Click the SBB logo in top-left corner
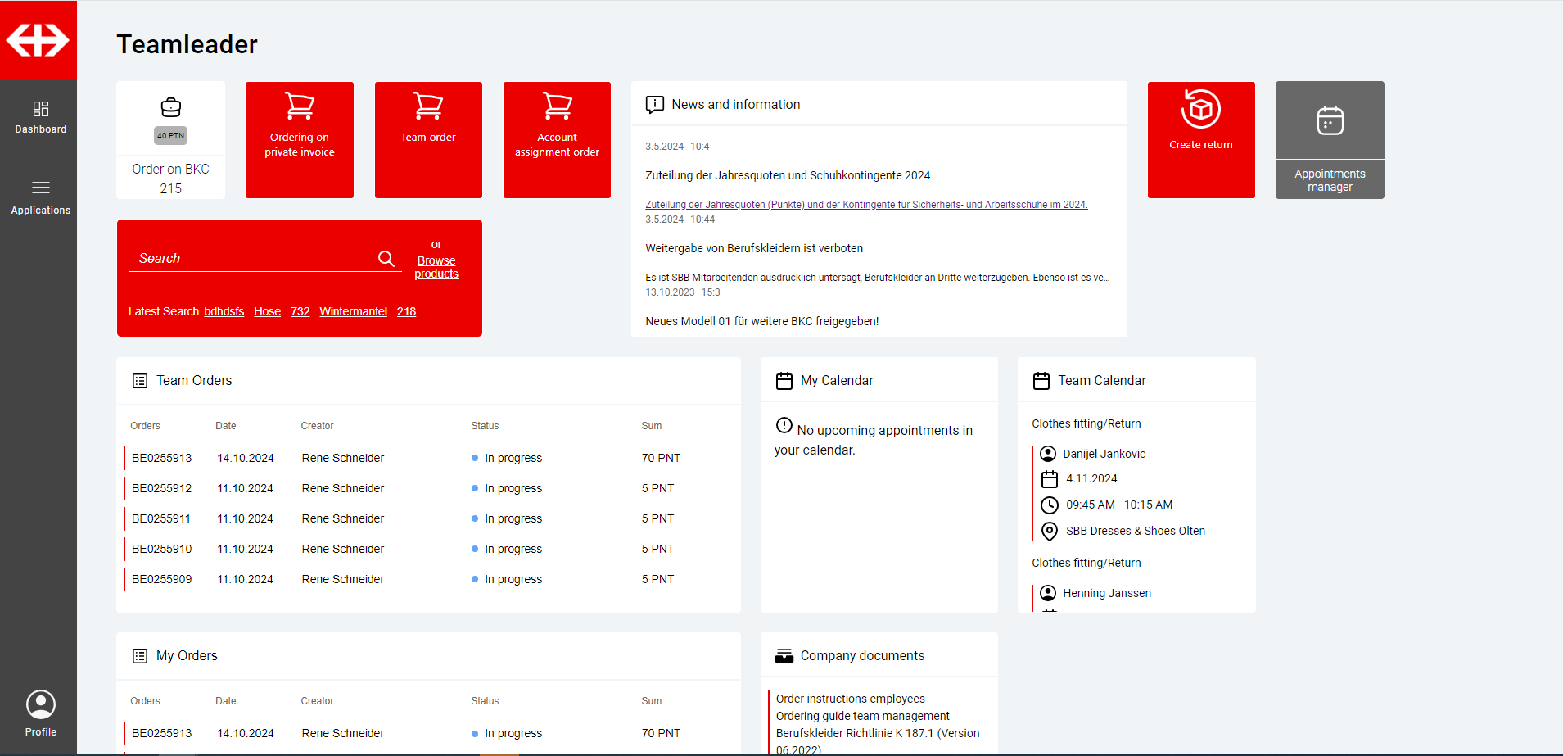Image resolution: width=1563 pixels, height=756 pixels. (x=38, y=40)
